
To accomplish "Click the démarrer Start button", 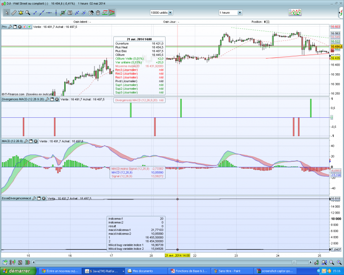I will coord(18,271).
